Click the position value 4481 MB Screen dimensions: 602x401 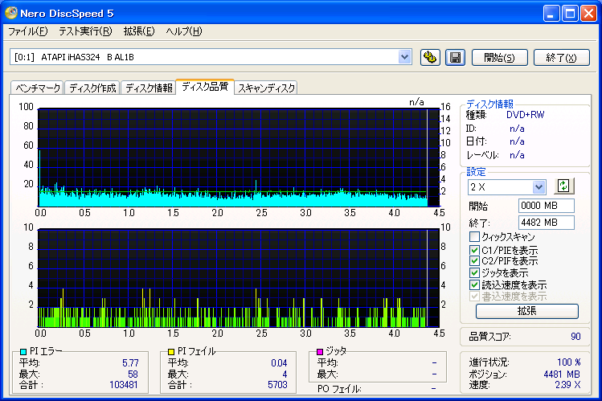[x=562, y=374]
